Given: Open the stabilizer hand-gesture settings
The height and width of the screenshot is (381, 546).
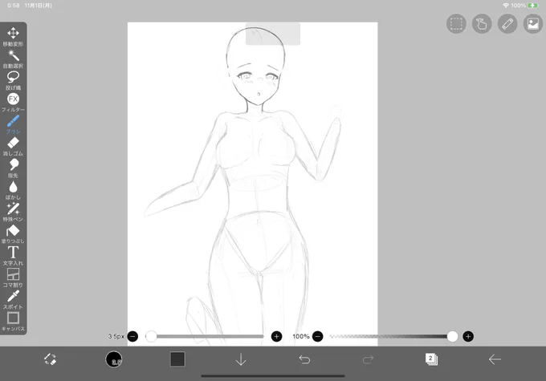Looking at the screenshot, I should [x=482, y=23].
